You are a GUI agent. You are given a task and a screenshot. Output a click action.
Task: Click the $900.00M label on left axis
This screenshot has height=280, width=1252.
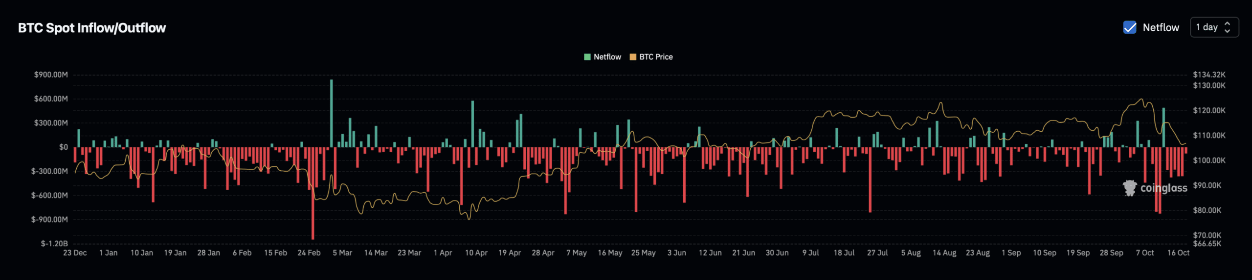51,75
